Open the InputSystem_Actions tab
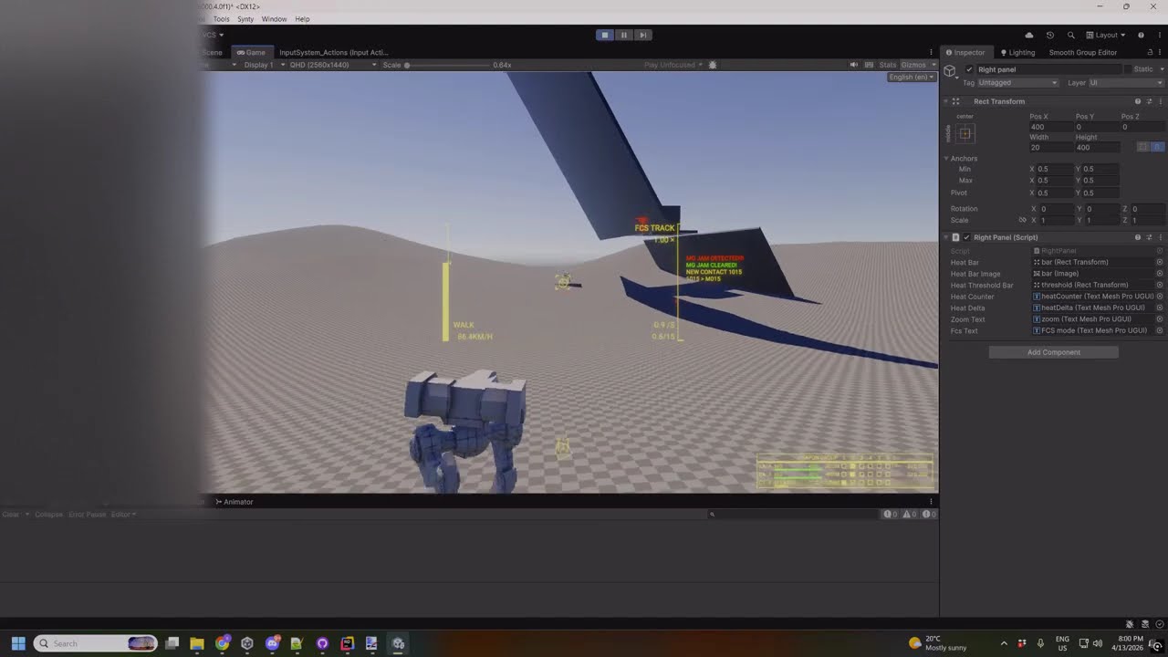 click(333, 52)
